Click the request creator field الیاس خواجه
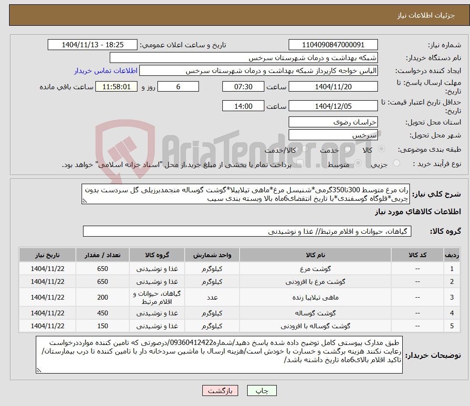The height and width of the screenshot is (406, 470). (258, 71)
